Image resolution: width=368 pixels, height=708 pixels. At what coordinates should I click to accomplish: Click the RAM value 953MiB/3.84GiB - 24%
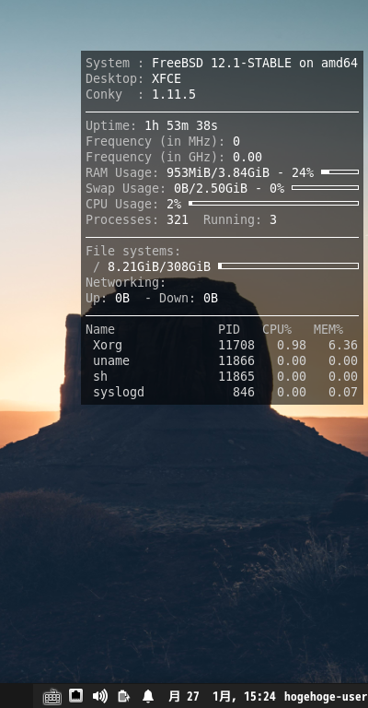pyautogui.click(x=240, y=172)
